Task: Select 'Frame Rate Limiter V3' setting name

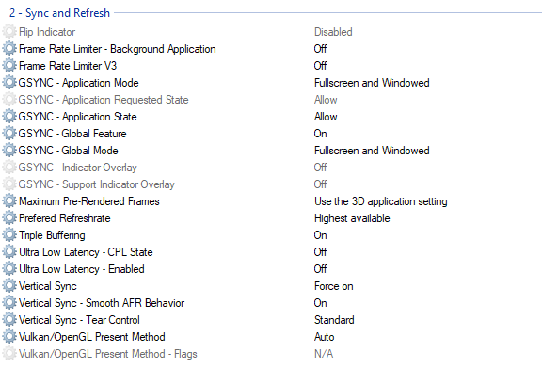Action: coord(68,66)
